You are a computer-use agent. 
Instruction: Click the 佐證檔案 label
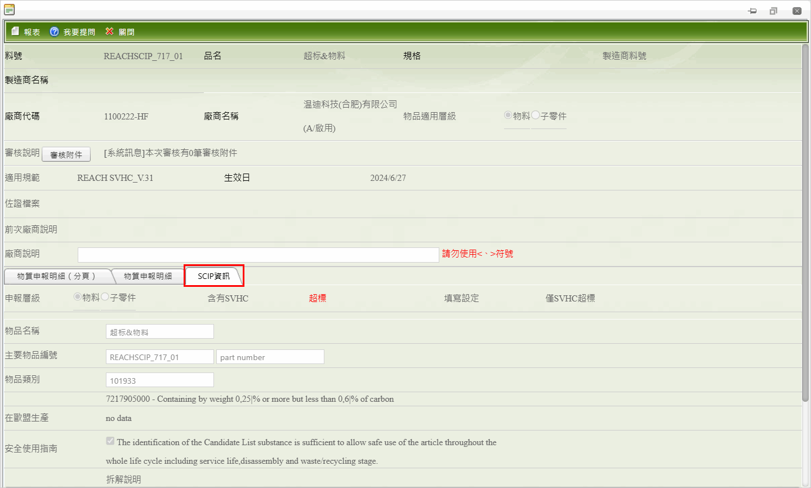[x=23, y=203]
